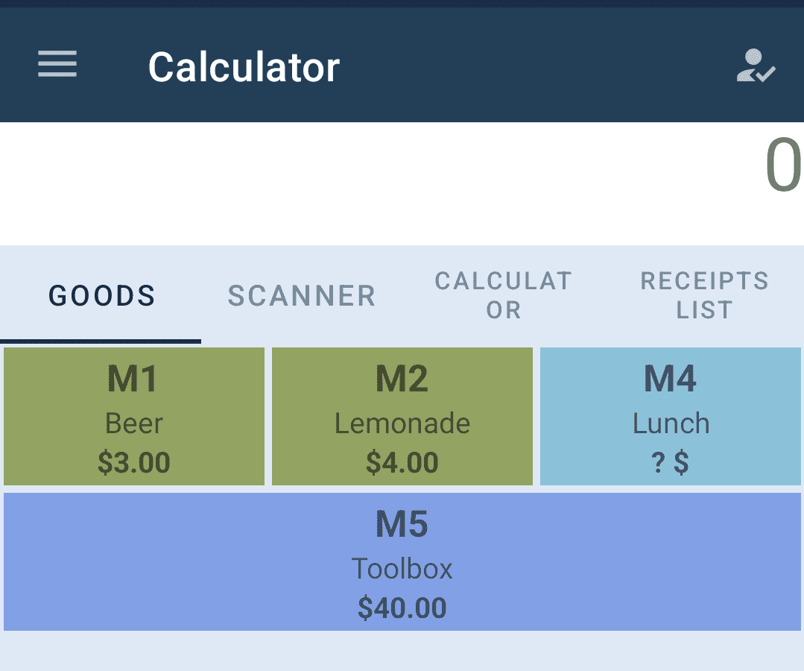Screen dimensions: 804x671
Task: View the RECEIPTS LIST tab
Action: pyautogui.click(x=703, y=296)
